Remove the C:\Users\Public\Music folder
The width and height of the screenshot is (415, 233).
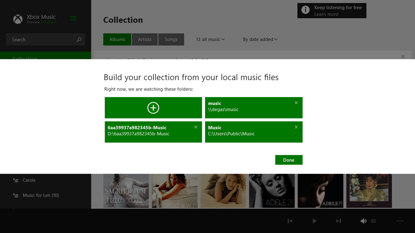pyautogui.click(x=296, y=127)
